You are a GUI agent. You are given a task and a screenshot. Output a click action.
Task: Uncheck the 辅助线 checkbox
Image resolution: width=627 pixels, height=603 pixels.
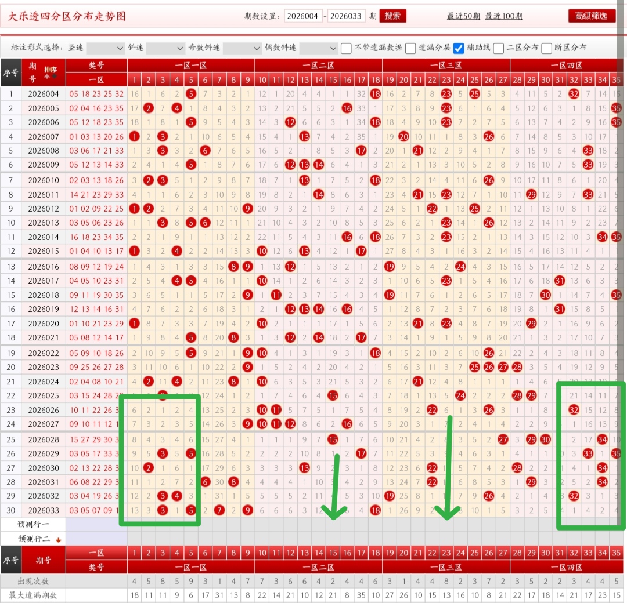pyautogui.click(x=459, y=48)
